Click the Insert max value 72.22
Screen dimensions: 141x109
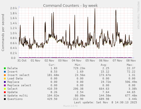131,72
